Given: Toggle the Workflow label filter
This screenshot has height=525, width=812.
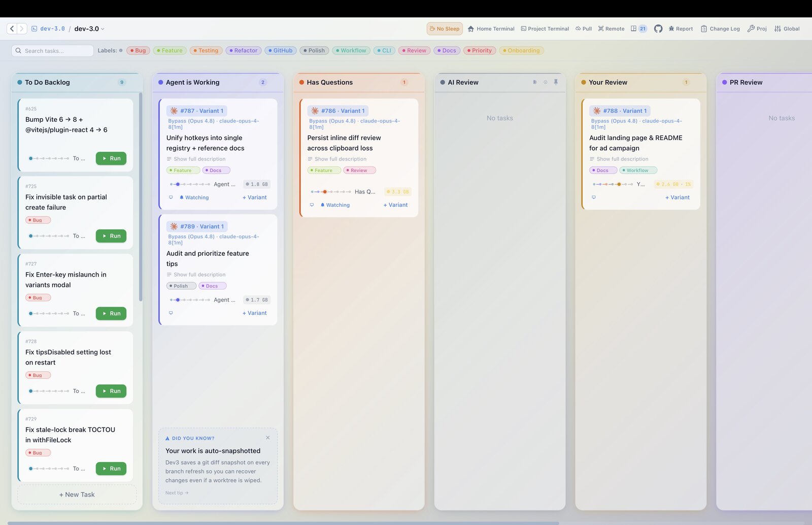Looking at the screenshot, I should pyautogui.click(x=351, y=51).
